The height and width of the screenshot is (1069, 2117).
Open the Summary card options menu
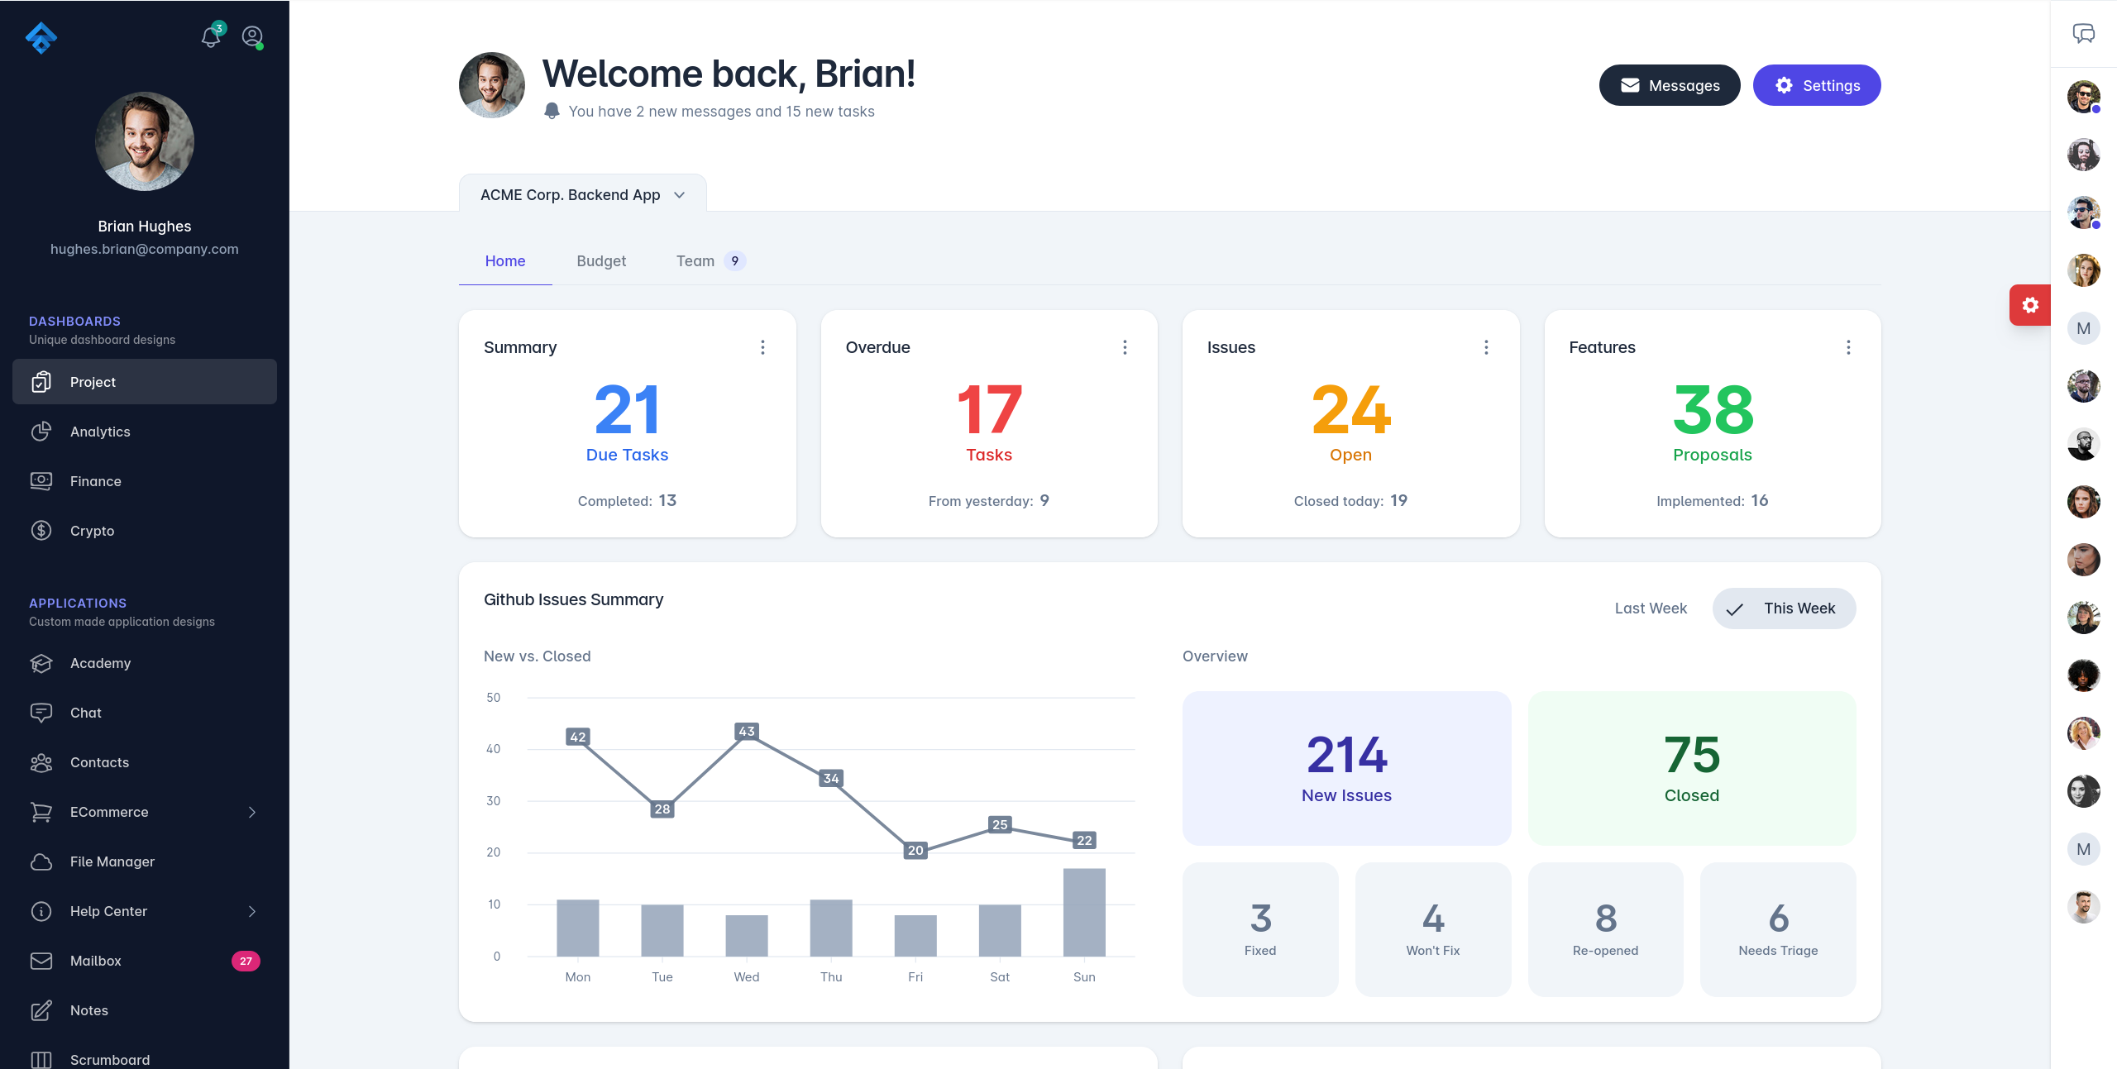[x=762, y=347]
